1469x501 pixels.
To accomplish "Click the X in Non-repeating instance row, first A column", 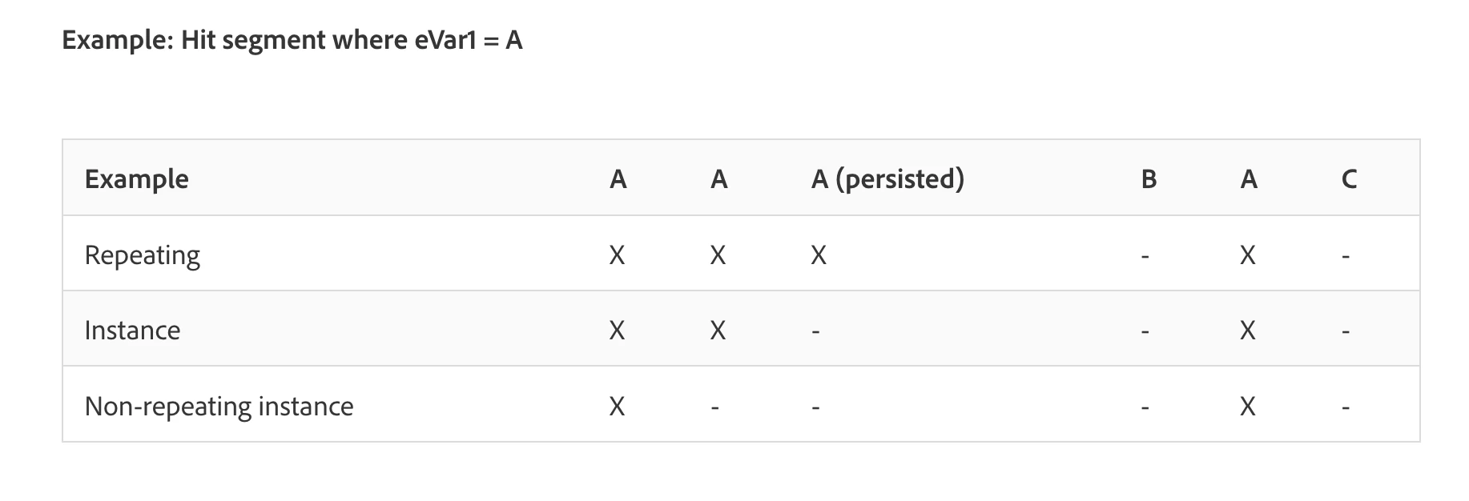I will click(617, 407).
